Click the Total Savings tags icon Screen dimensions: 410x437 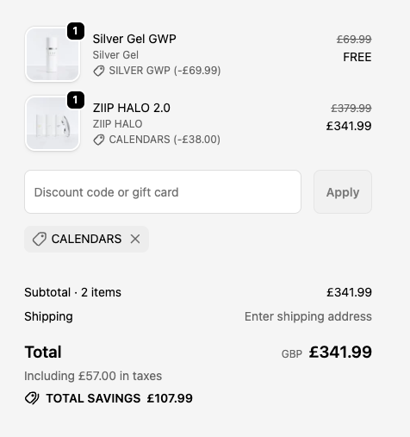point(32,398)
